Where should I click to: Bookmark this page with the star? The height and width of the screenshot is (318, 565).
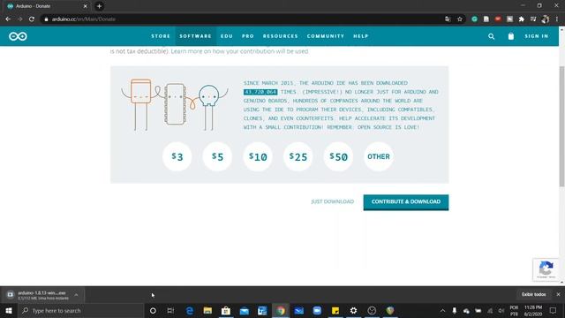point(460,19)
